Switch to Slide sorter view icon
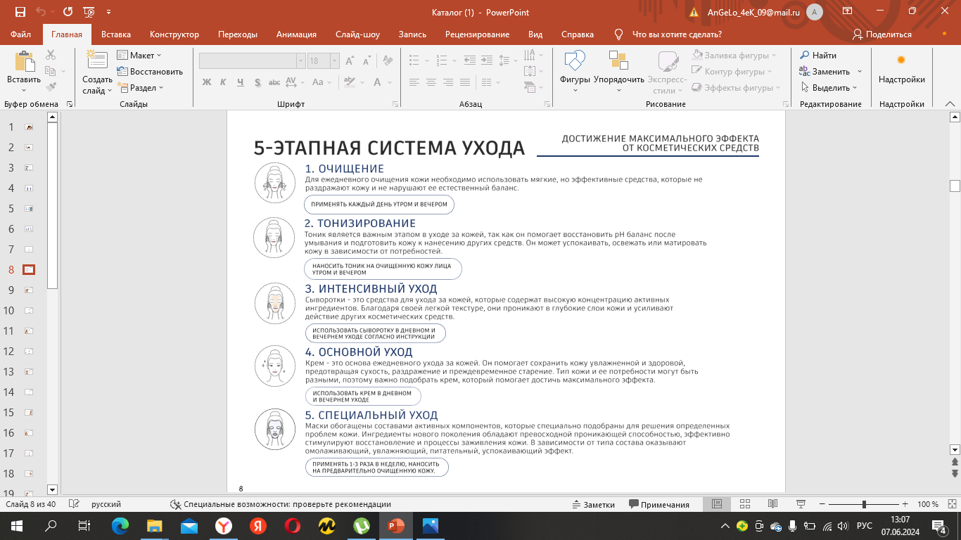Screen dimensions: 961x540 pos(745,504)
